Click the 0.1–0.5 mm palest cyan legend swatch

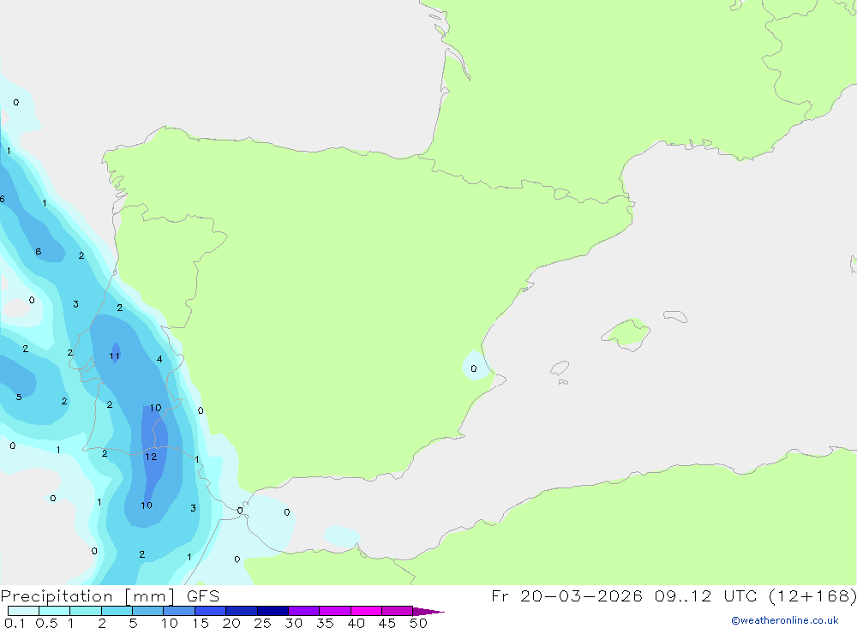click(x=23, y=611)
